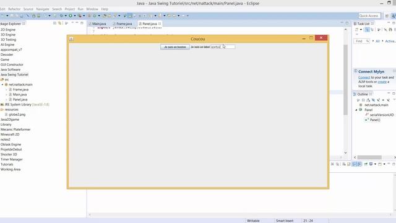Toggle Link with Editor in Package Explorer
The width and height of the screenshot is (396, 223).
59,23
